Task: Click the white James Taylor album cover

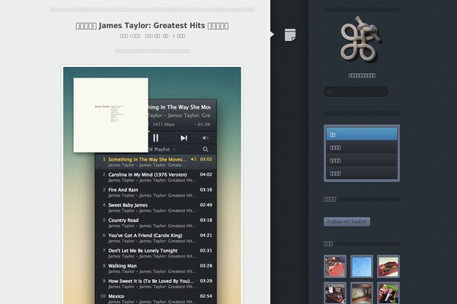Action: pyautogui.click(x=110, y=115)
